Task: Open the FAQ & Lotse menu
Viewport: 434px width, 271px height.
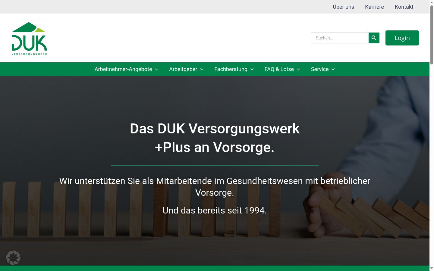Action: click(x=279, y=69)
